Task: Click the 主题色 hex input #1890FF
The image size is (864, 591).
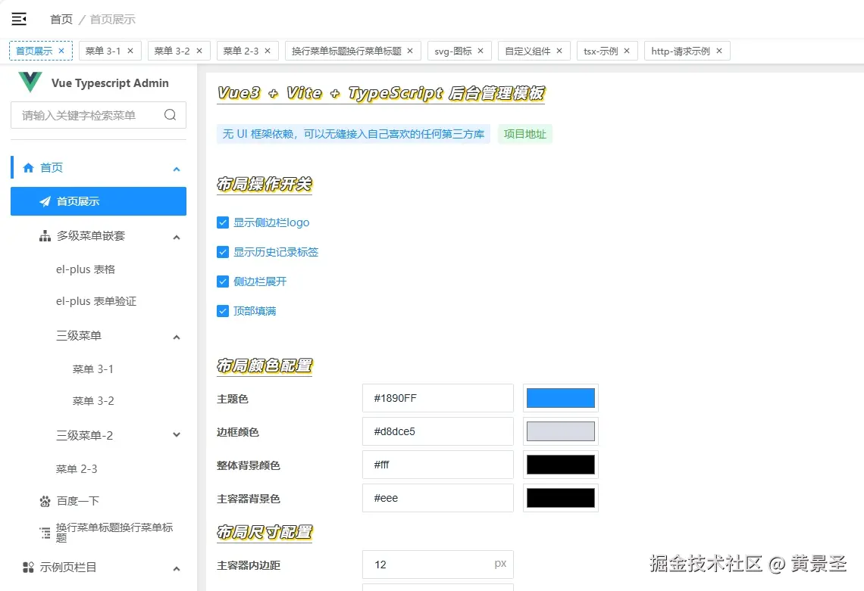Action: tap(437, 398)
